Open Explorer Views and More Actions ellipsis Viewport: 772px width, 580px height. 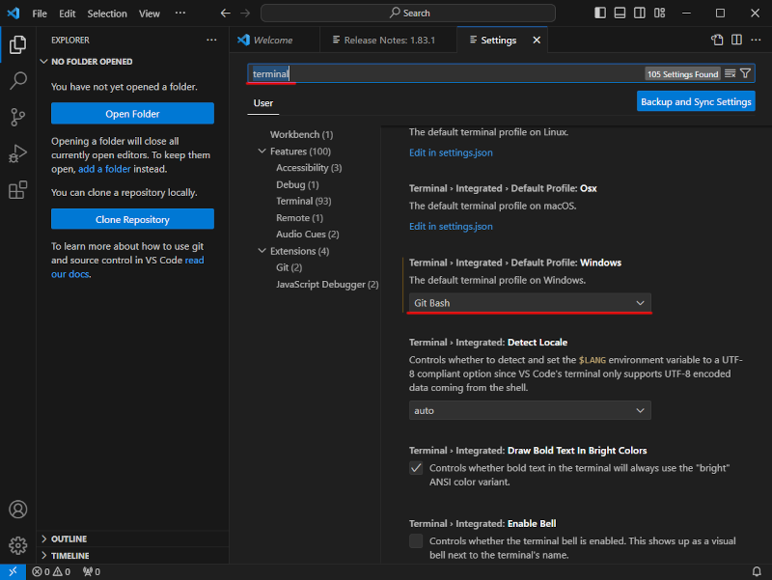point(211,40)
